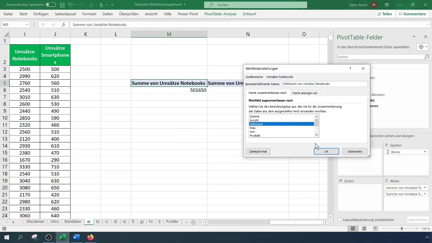Choose Max. in the calculation list
Screen dimensions: 432x243
pos(281,128)
